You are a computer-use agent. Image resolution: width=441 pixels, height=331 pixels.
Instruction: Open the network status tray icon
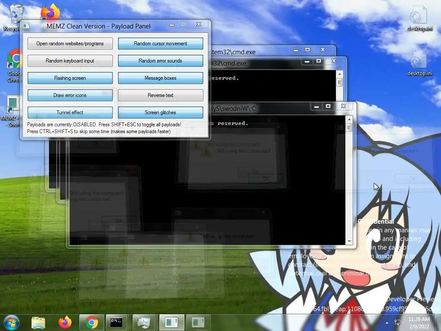[x=398, y=322]
